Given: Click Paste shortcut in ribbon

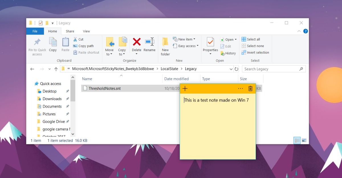Looking at the screenshot, I should (x=86, y=52).
